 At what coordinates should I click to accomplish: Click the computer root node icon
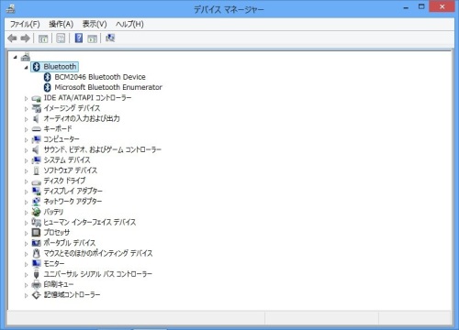[26, 57]
